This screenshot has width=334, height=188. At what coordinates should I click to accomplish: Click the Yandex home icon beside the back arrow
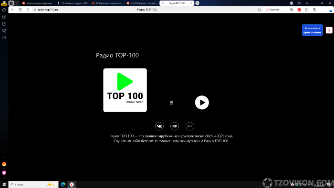(x=20, y=10)
